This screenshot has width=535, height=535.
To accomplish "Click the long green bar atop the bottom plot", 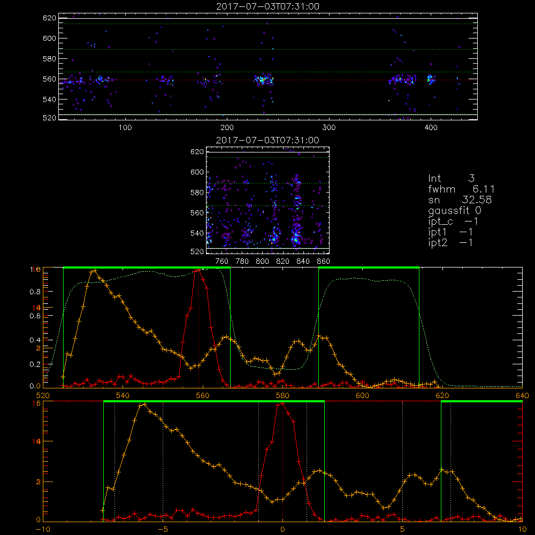I will pyautogui.click(x=213, y=401).
